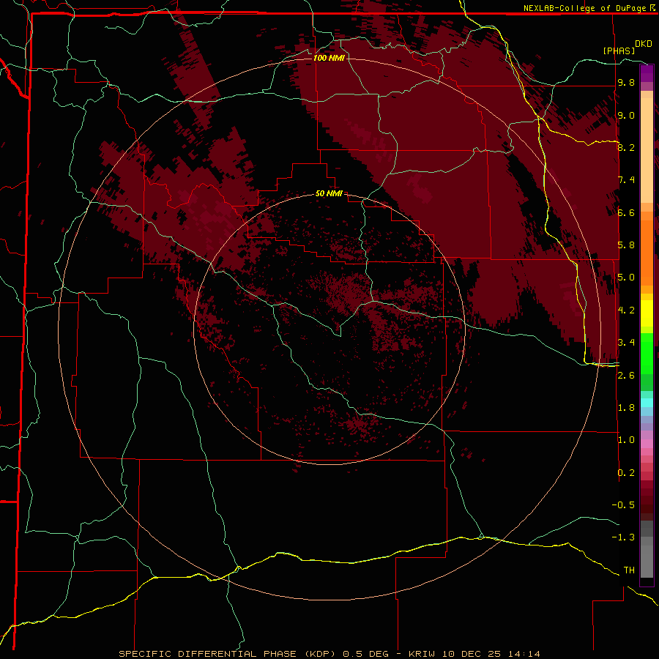The width and height of the screenshot is (659, 659).
Task: Click the 1.8 value on the legend
Action: click(x=626, y=408)
